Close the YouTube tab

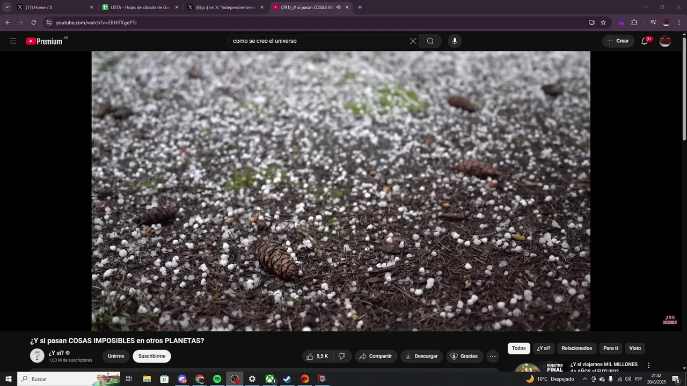click(x=347, y=8)
